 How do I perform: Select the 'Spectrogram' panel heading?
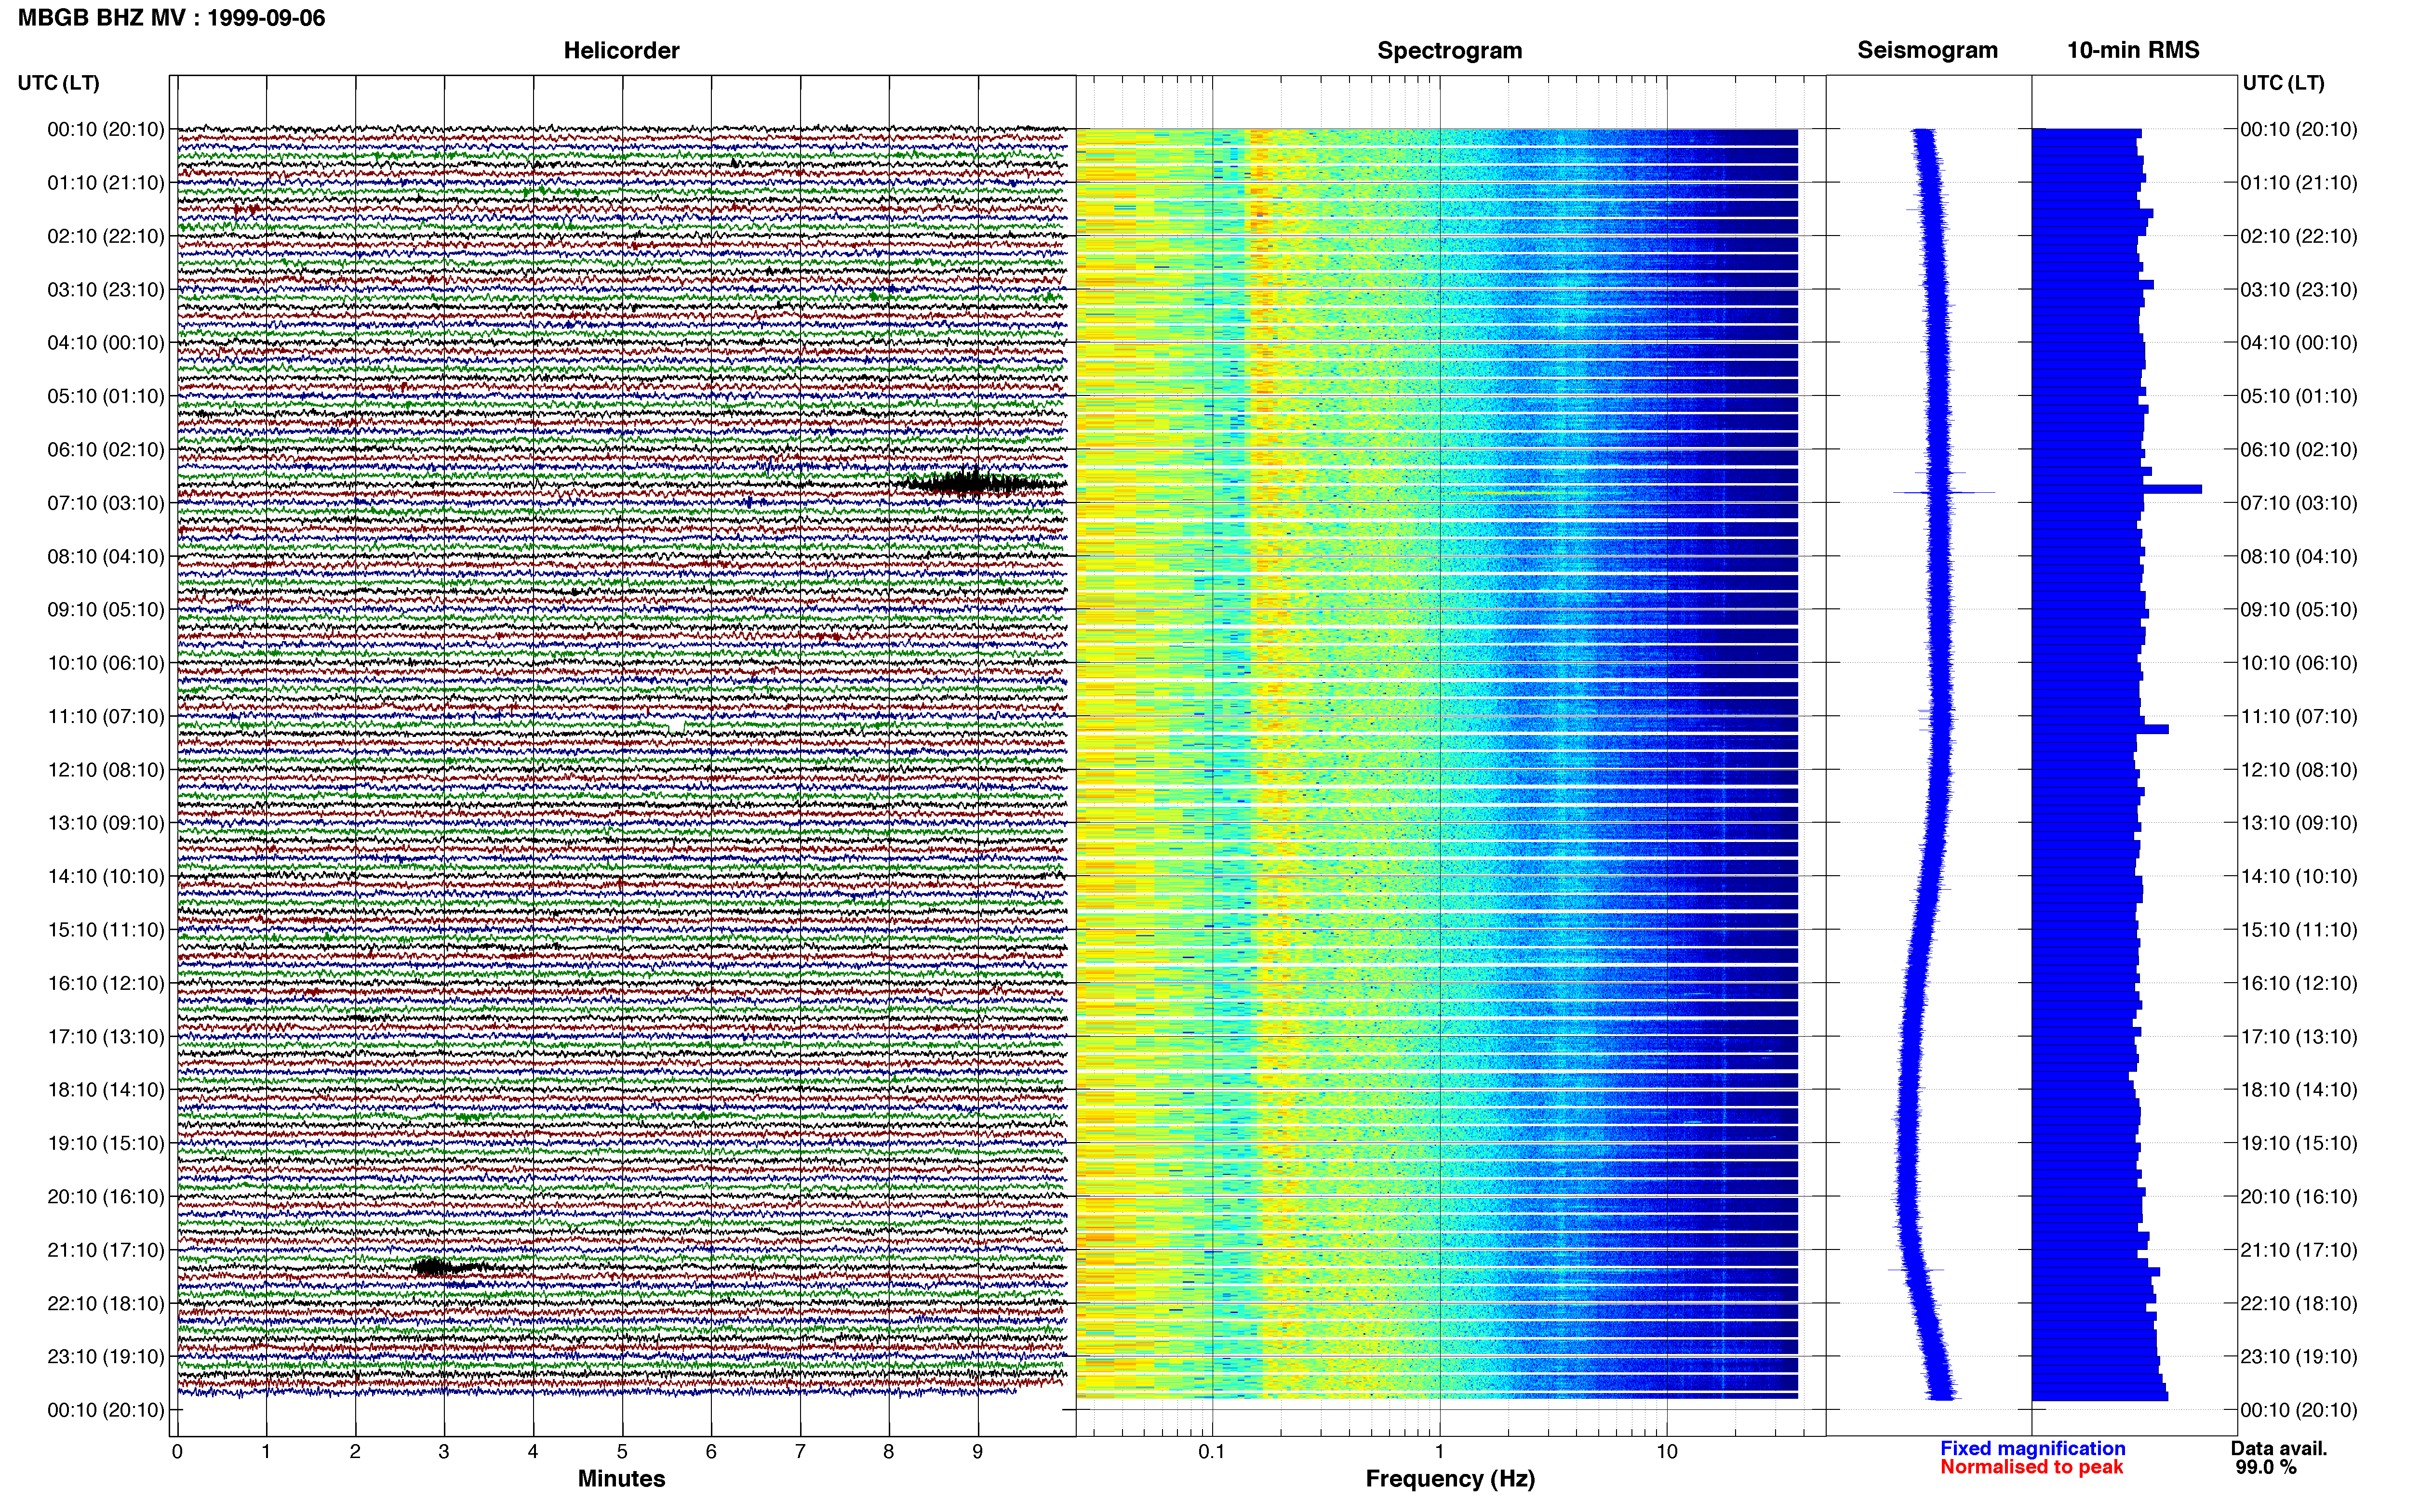point(1450,50)
